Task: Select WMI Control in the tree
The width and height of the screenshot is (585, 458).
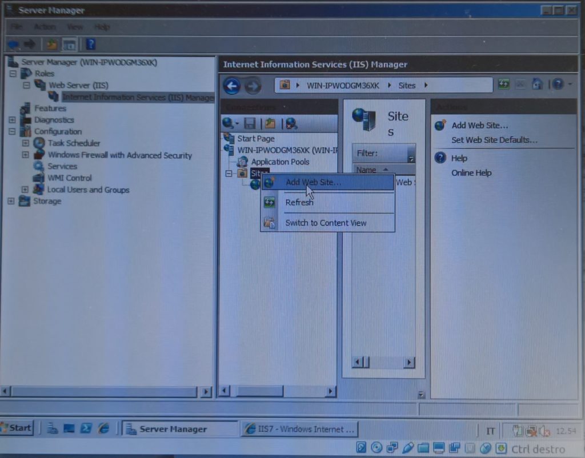Action: [70, 178]
